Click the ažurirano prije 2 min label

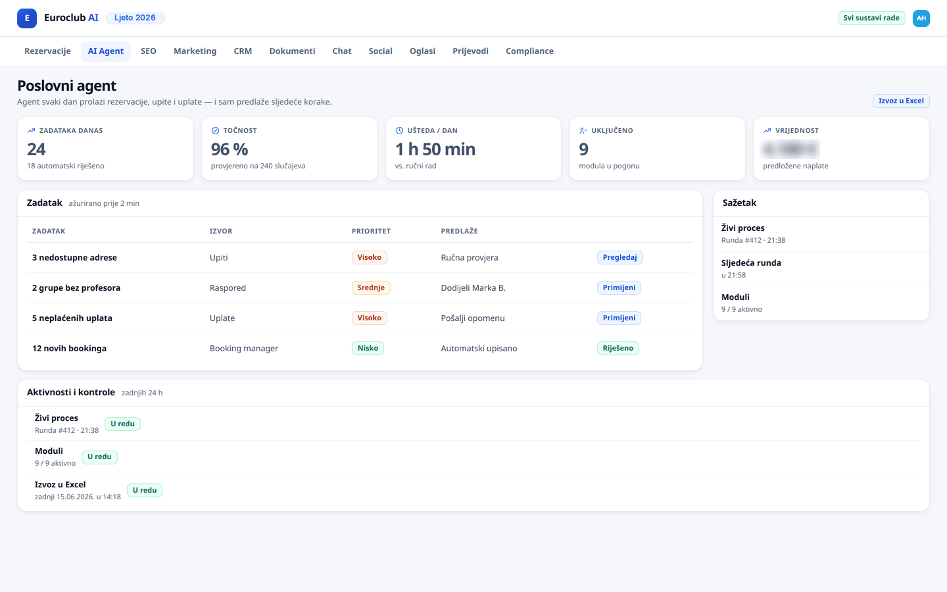click(x=104, y=204)
